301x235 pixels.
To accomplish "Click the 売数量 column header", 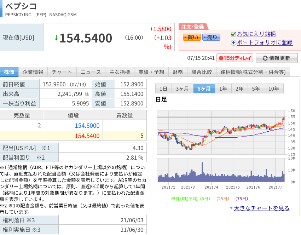I will click(22, 115).
